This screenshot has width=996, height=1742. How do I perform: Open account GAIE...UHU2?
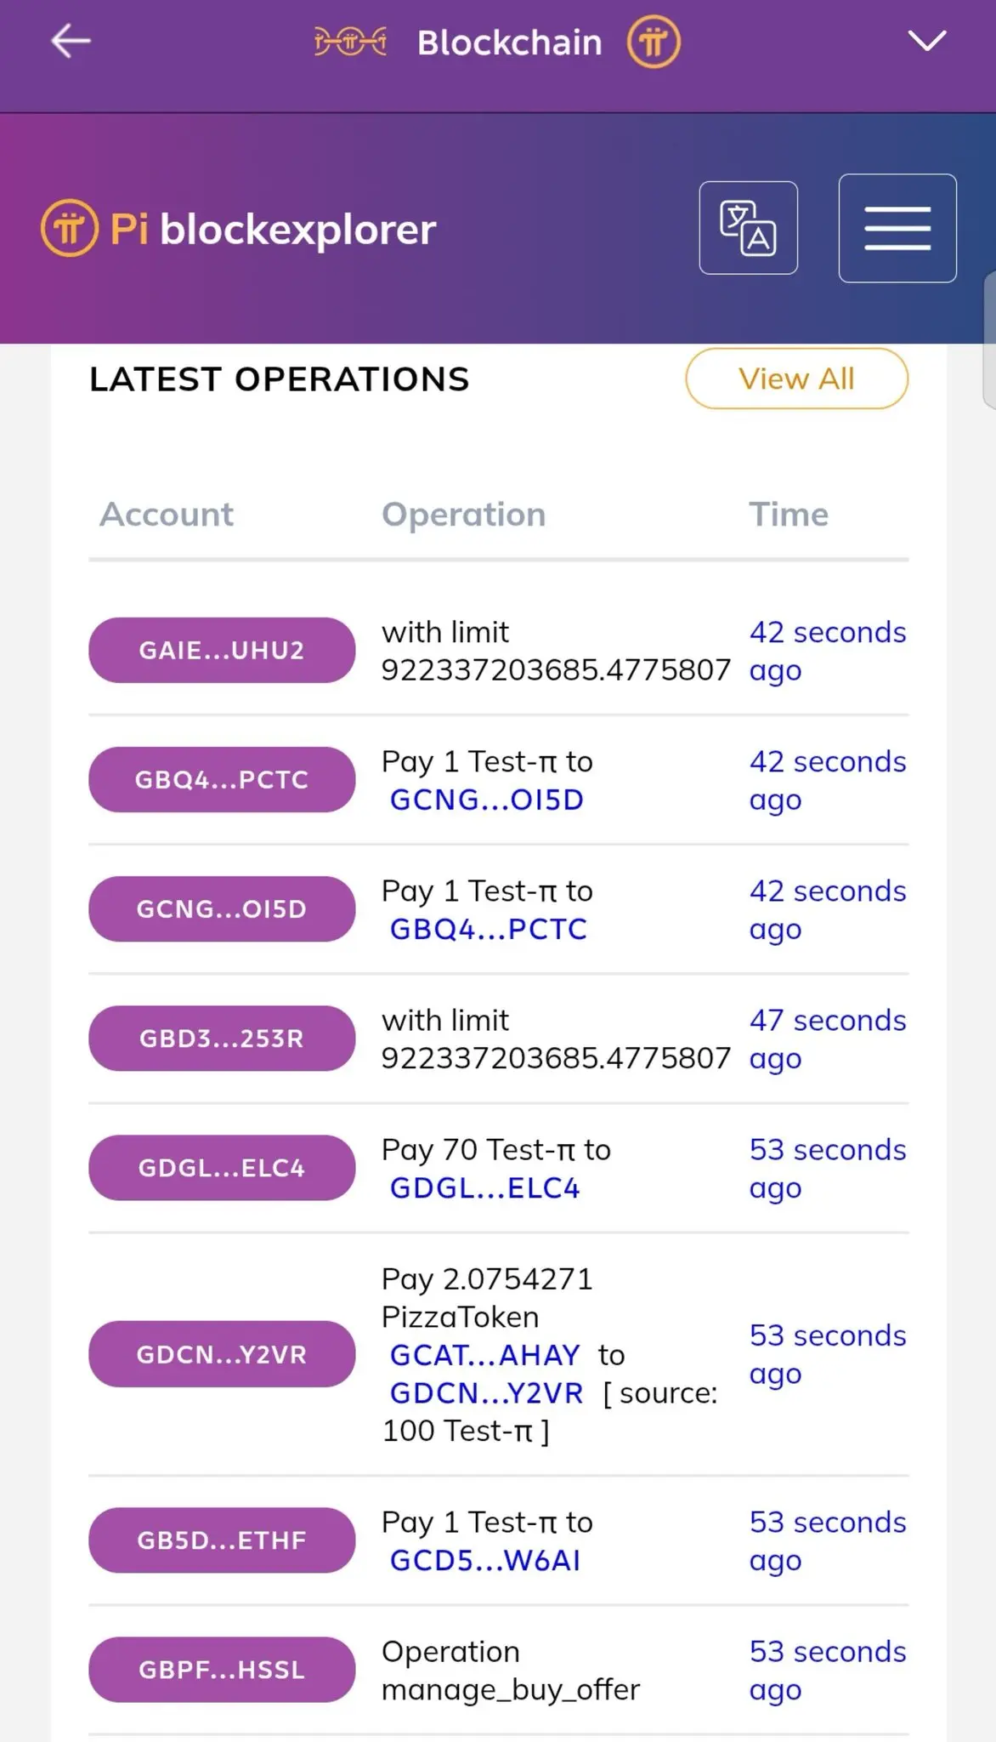(222, 650)
